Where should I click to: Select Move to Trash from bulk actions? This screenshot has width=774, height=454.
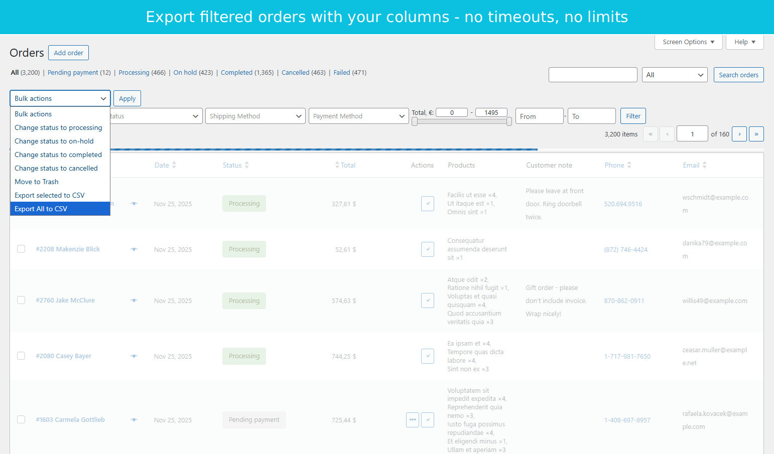[x=36, y=182]
